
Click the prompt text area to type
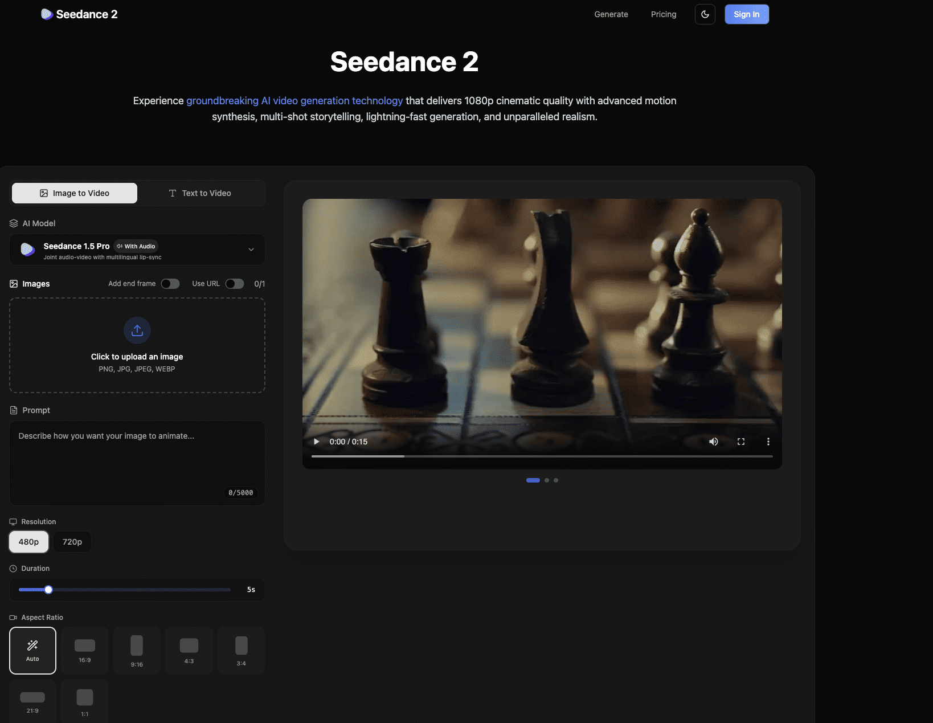137,461
